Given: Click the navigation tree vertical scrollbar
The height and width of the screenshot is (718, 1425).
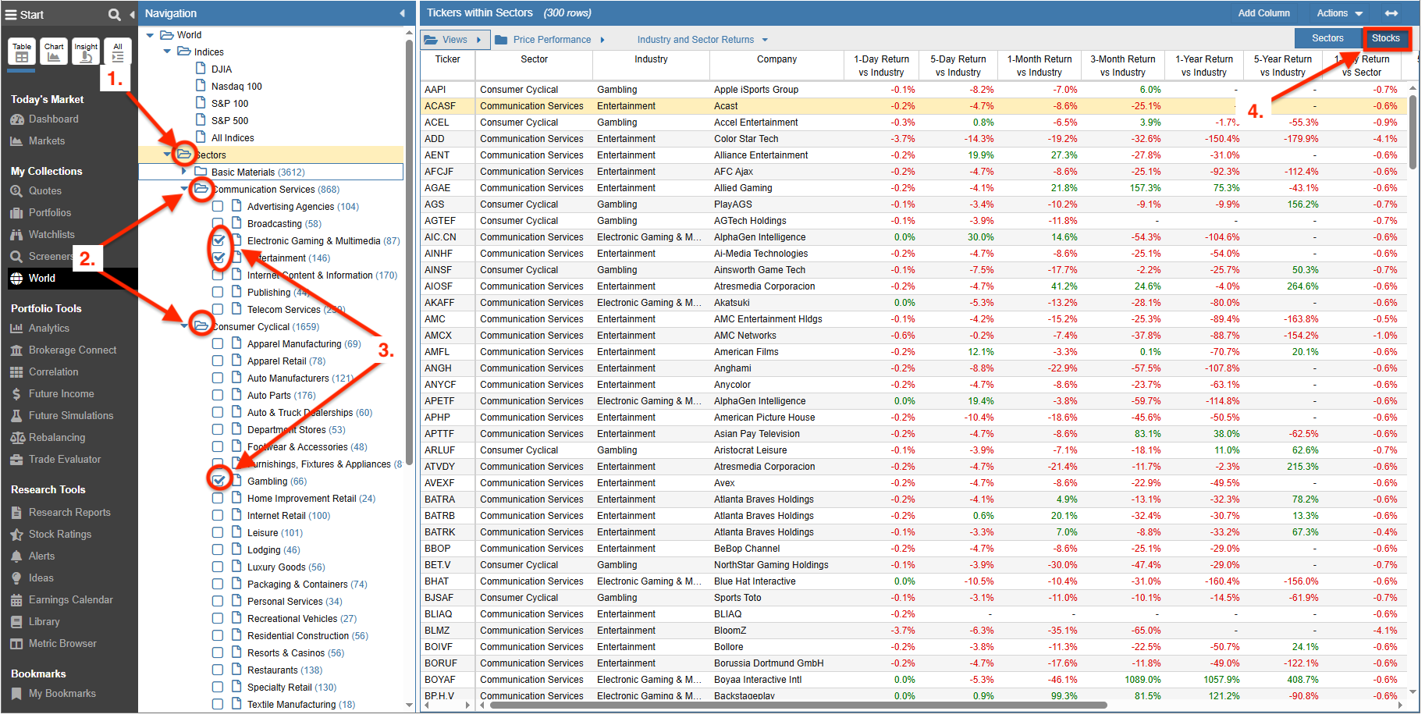Looking at the screenshot, I should (410, 251).
